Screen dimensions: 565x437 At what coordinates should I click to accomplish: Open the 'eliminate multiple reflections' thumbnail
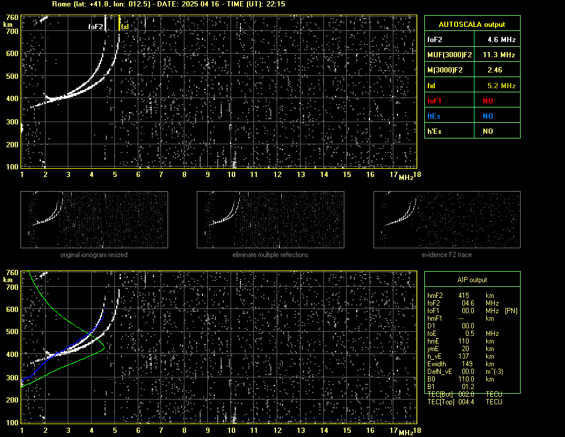pyautogui.click(x=270, y=220)
